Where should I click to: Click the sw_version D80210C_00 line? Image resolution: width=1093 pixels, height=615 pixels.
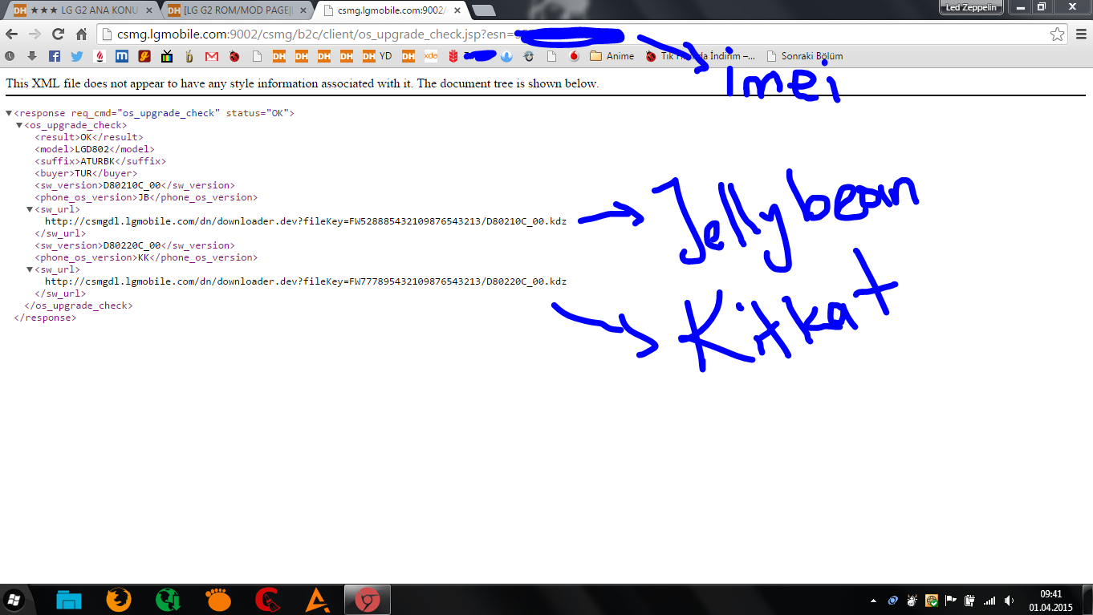[x=135, y=185]
